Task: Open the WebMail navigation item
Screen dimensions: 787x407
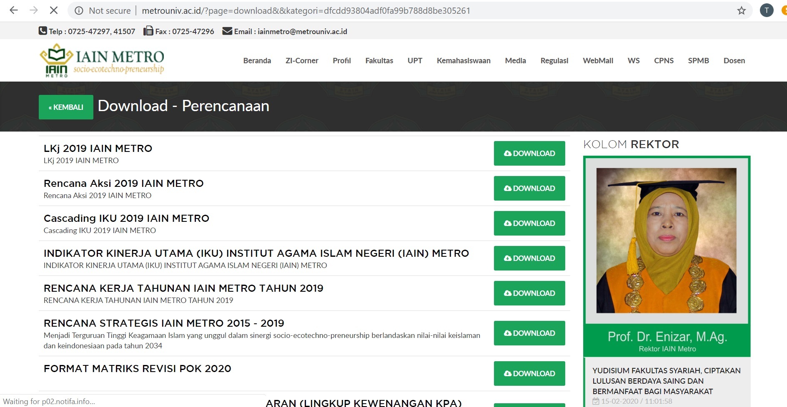Action: click(598, 60)
